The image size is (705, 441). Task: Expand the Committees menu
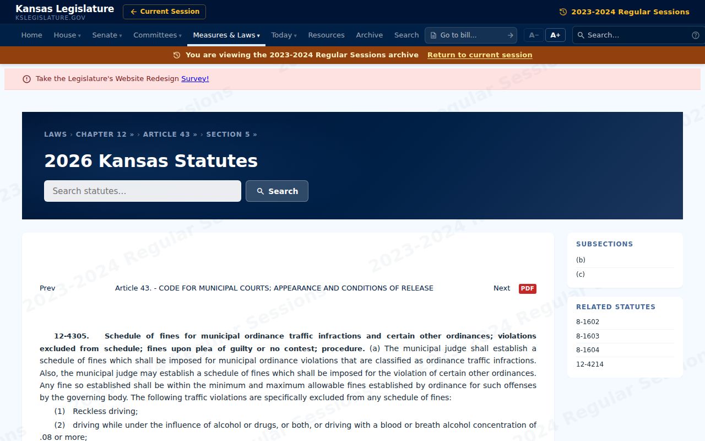(158, 35)
